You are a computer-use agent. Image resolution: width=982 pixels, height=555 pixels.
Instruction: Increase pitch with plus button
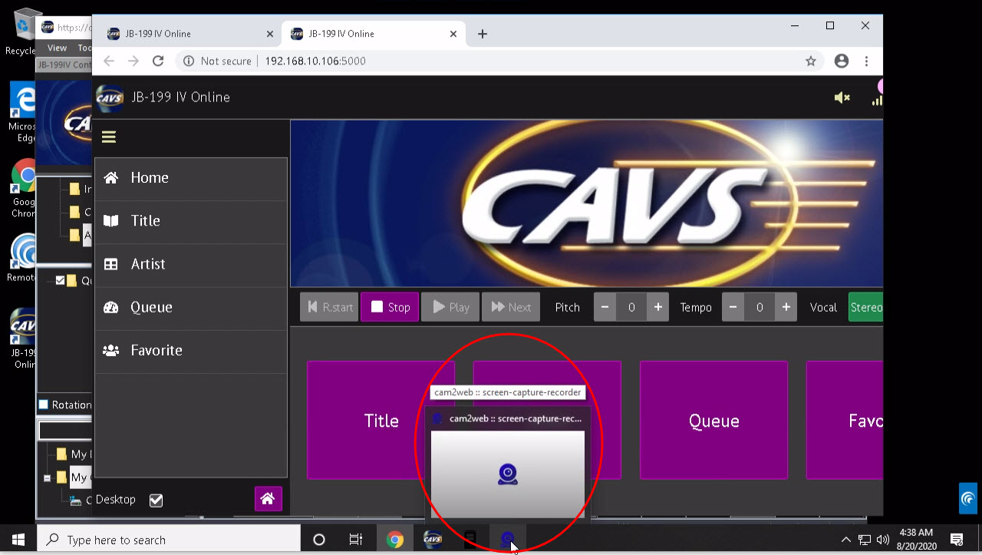[x=657, y=307]
